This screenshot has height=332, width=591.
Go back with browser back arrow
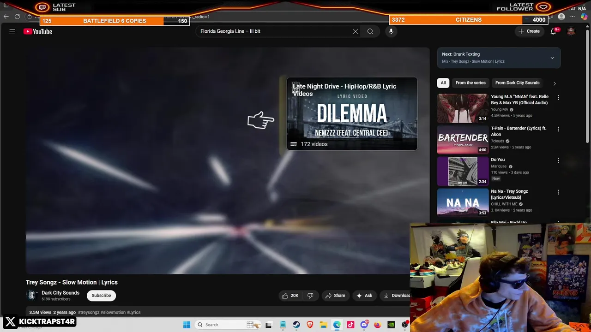pyautogui.click(x=6, y=17)
